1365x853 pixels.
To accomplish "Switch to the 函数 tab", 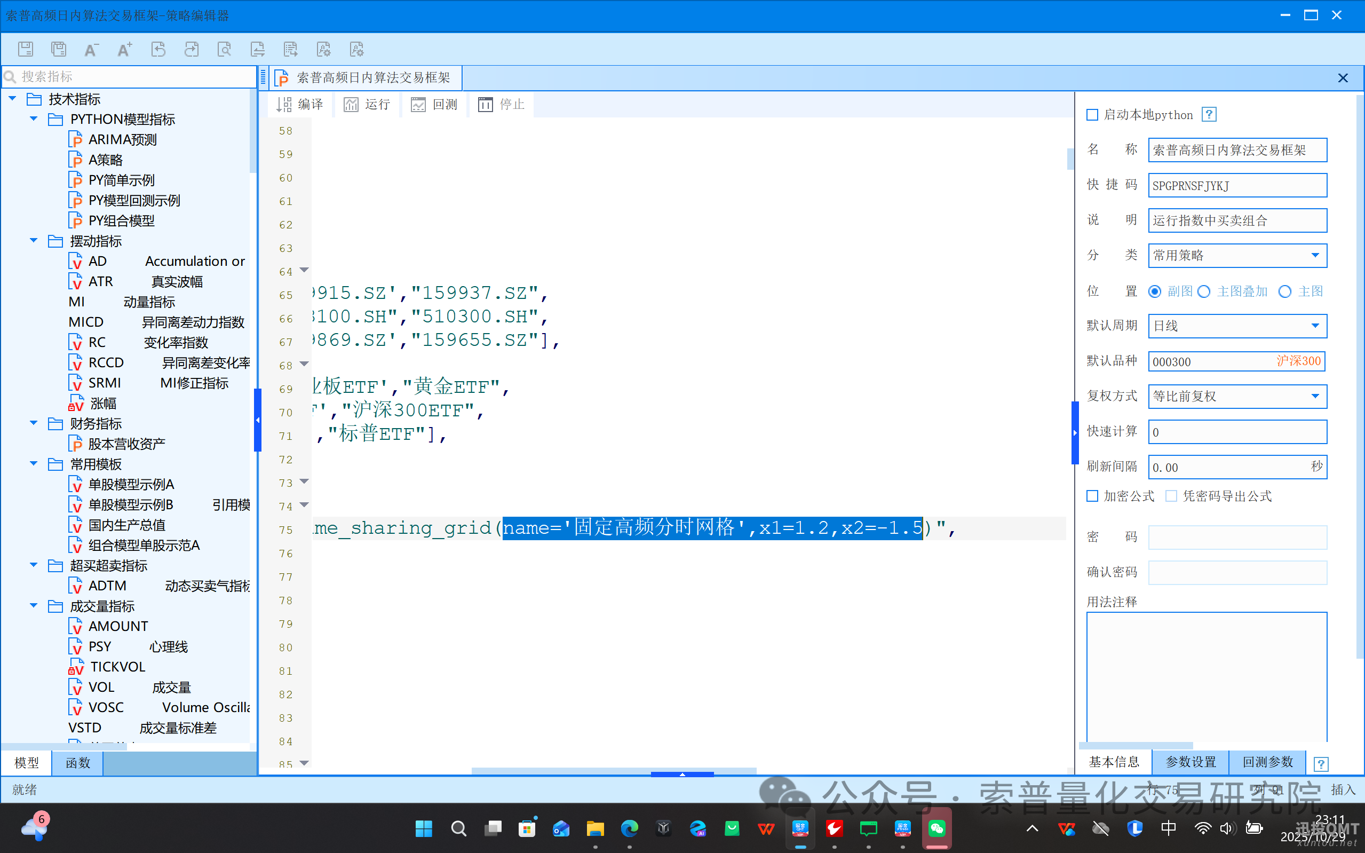I will 77,763.
